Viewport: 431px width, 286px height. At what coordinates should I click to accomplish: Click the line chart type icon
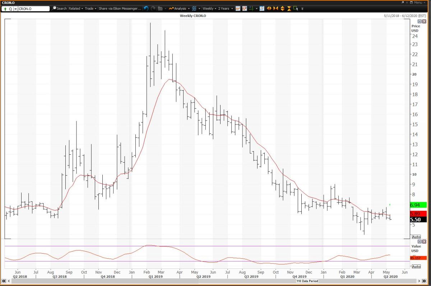238,8
